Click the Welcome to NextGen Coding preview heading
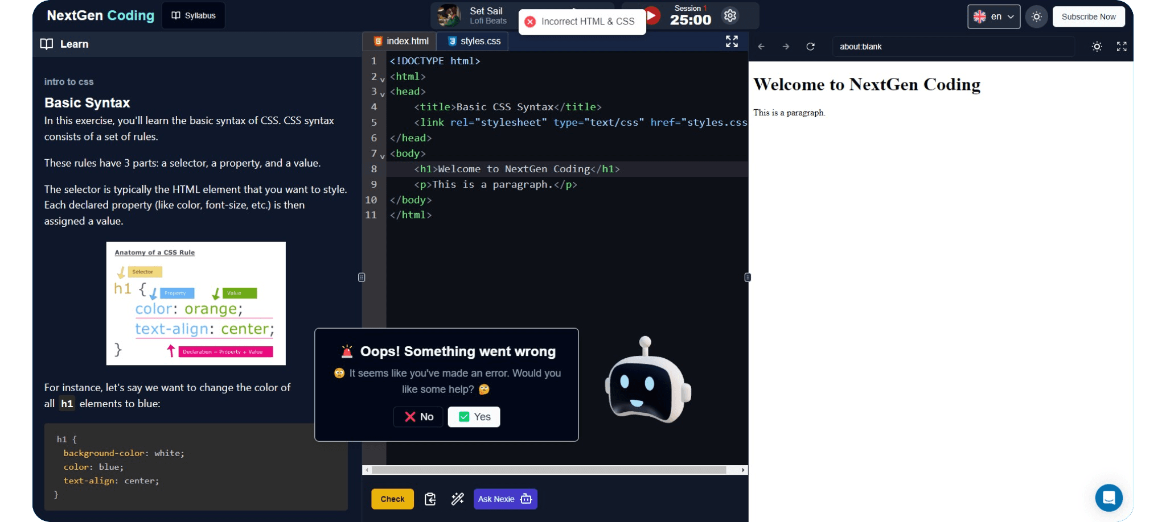The width and height of the screenshot is (1166, 522). point(867,85)
